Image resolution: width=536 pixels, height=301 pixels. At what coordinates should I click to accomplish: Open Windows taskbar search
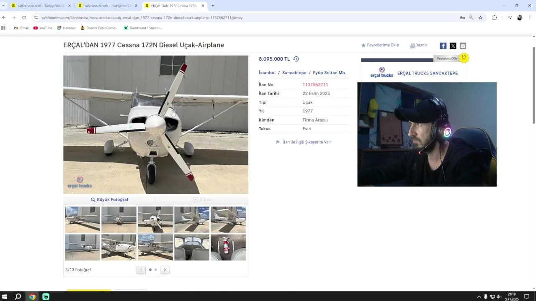pyautogui.click(x=18, y=297)
